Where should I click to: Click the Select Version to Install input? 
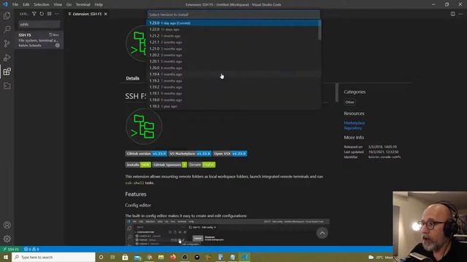(x=233, y=15)
